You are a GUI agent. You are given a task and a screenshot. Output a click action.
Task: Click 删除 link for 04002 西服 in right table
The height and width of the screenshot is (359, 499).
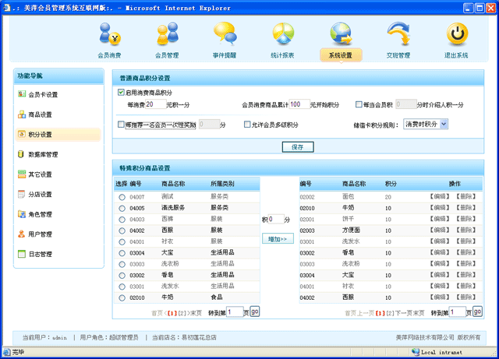click(466, 297)
